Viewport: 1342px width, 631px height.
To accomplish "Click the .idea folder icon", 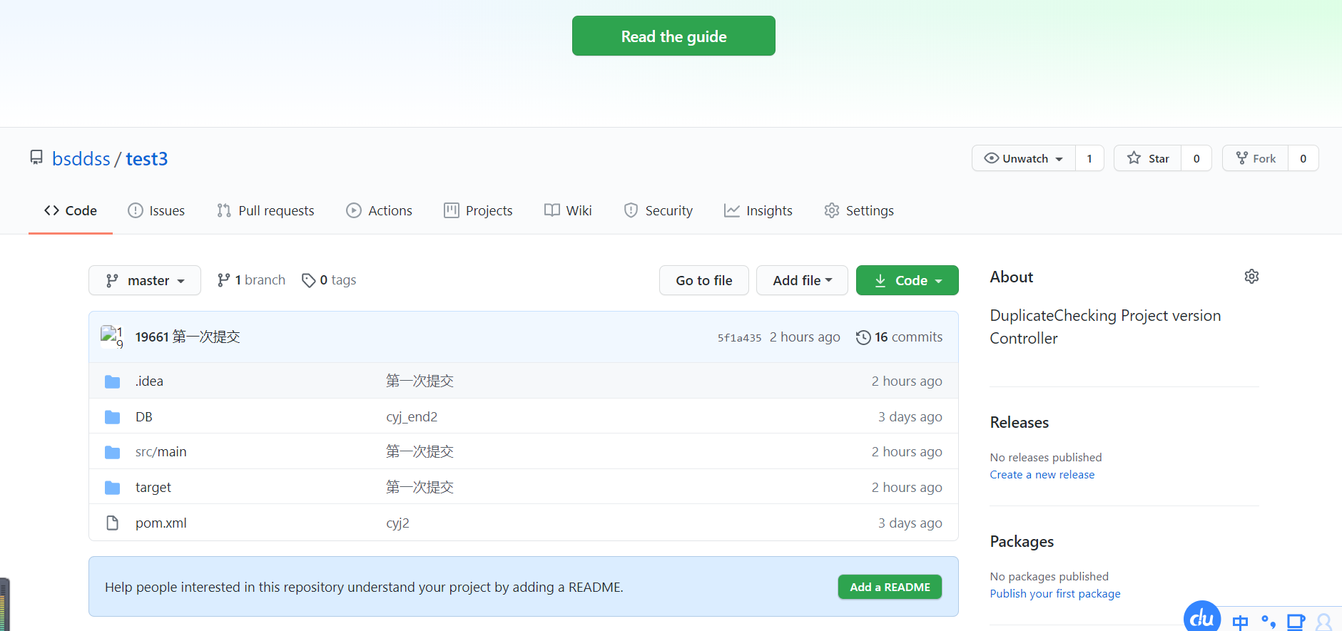I will point(112,381).
